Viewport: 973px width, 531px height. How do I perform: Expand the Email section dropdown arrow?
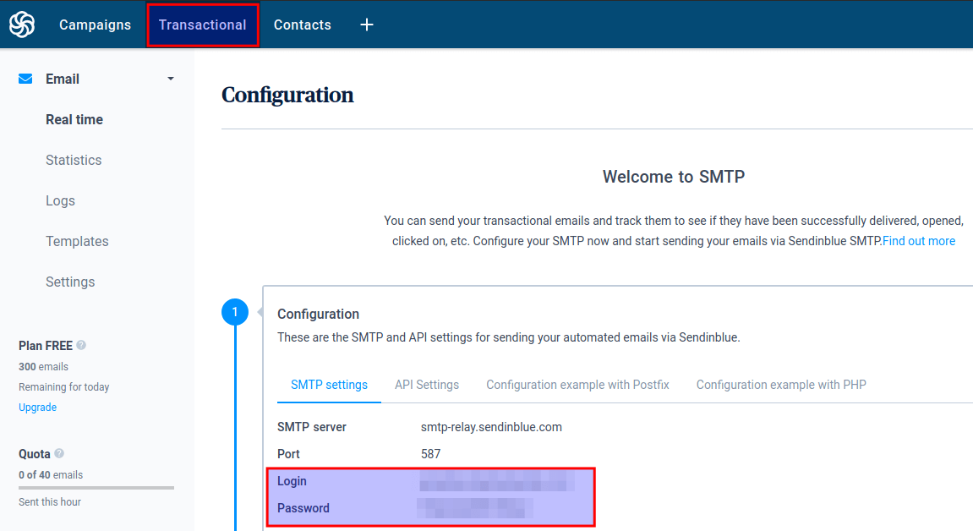pyautogui.click(x=171, y=79)
